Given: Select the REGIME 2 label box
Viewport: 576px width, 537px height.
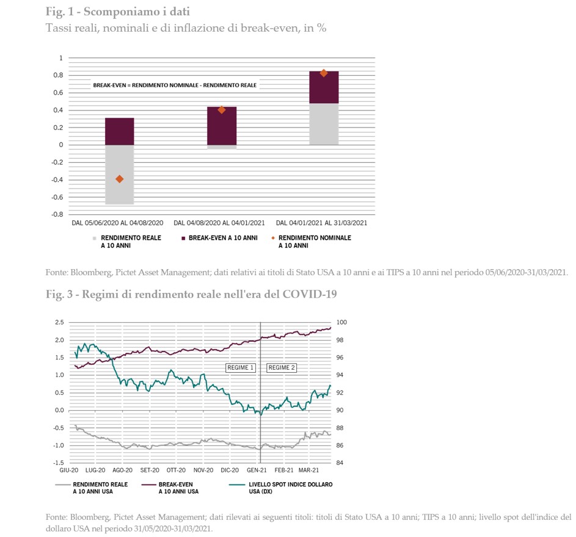Looking at the screenshot, I should pos(282,368).
